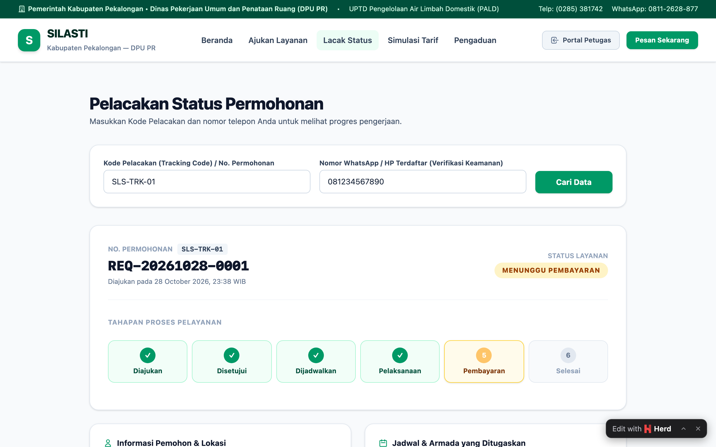Click the SLS-TRK-01 tracking code badge
Image resolution: width=716 pixels, height=447 pixels.
202,249
